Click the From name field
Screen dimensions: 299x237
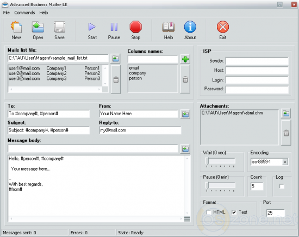coord(139,114)
